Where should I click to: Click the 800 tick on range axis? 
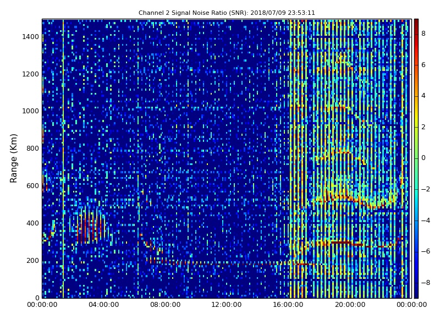pos(32,148)
